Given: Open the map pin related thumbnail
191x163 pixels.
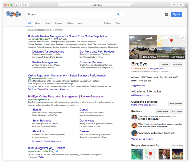Looking at the screenshot, I should tap(151, 154).
